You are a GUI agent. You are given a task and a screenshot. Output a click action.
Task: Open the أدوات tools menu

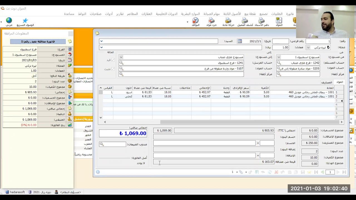click(x=109, y=14)
